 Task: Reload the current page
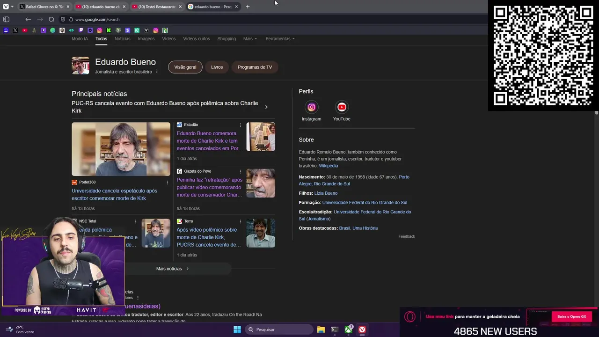pyautogui.click(x=51, y=19)
